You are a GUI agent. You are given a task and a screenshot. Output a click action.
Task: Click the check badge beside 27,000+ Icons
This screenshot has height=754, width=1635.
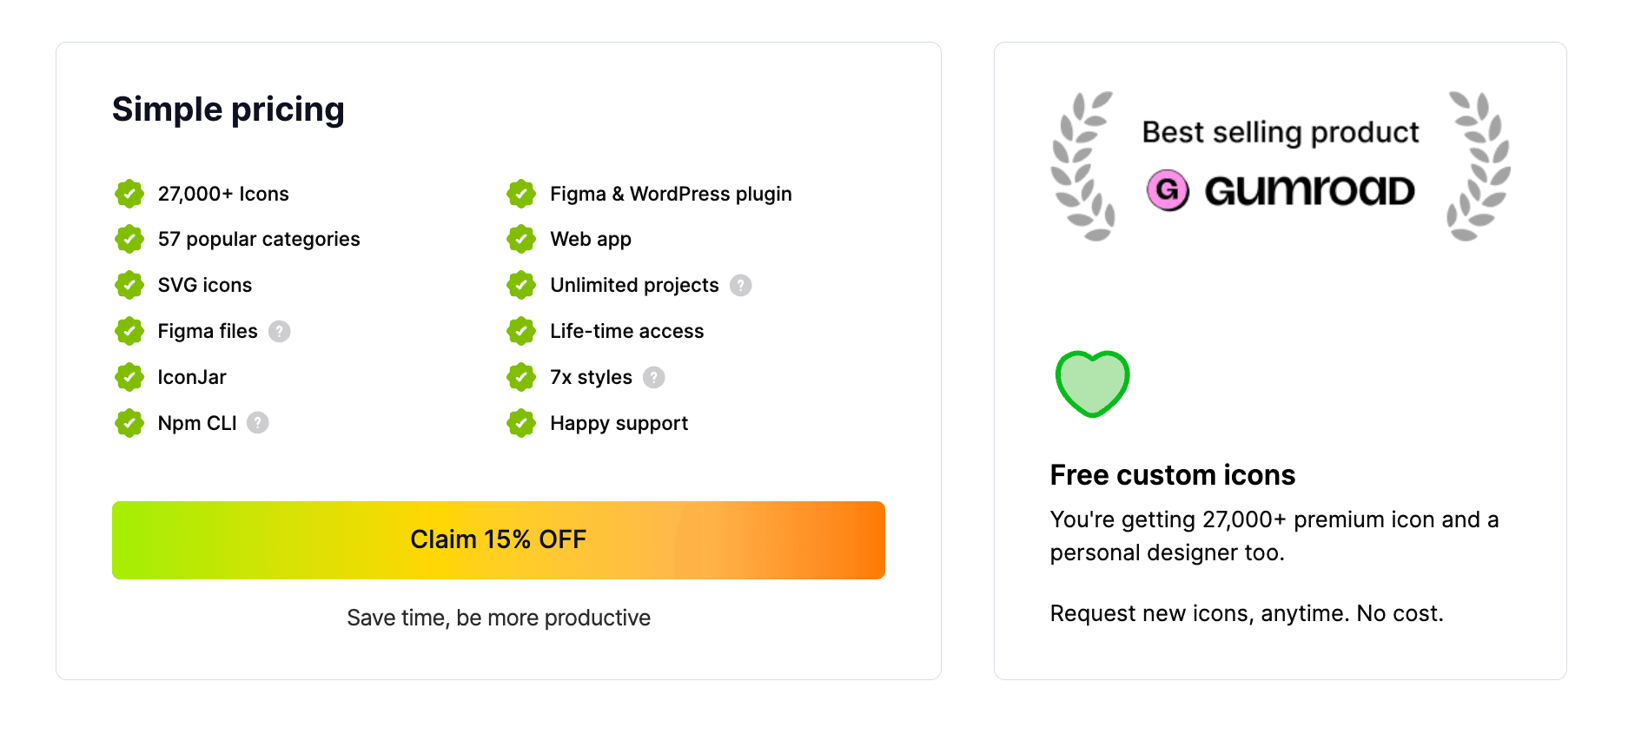(x=129, y=194)
